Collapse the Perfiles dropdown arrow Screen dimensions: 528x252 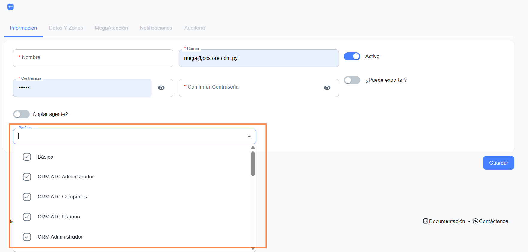click(249, 136)
